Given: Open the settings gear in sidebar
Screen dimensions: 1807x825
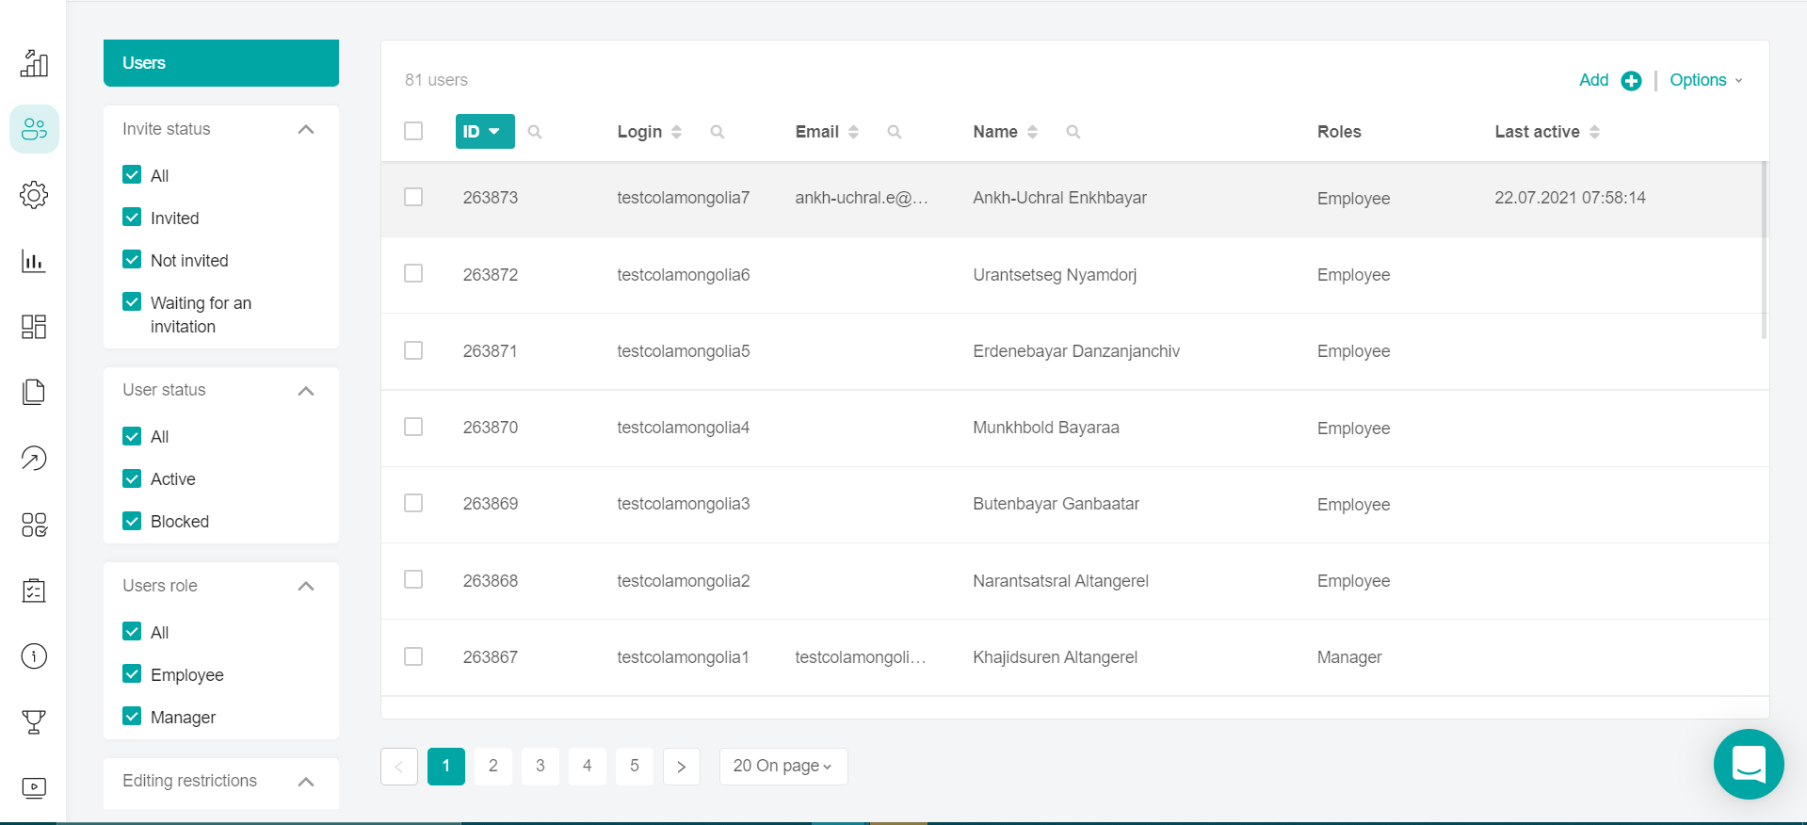Looking at the screenshot, I should [34, 195].
